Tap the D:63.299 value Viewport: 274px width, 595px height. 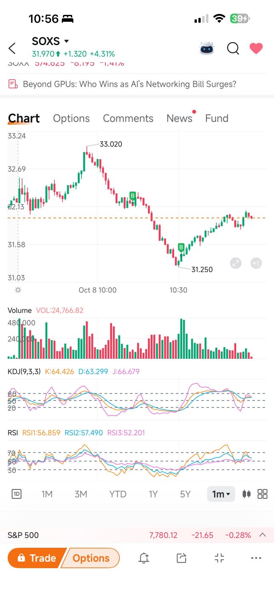[93, 372]
